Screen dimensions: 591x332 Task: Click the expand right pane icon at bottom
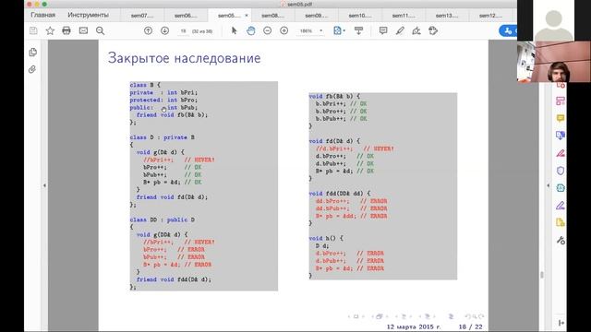click(x=561, y=323)
